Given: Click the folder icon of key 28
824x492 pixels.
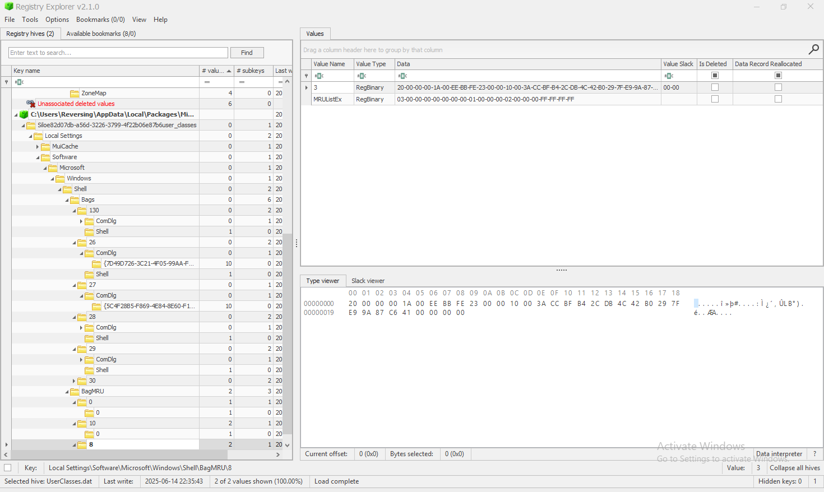Looking at the screenshot, I should [82, 317].
